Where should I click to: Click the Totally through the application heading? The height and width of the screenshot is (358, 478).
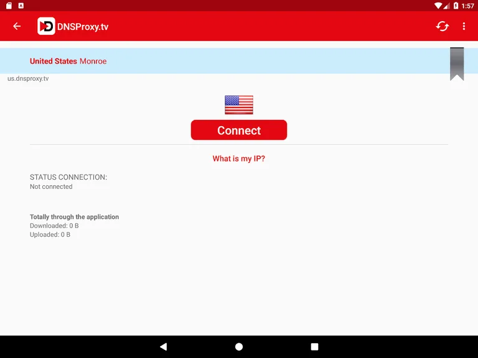pyautogui.click(x=75, y=217)
